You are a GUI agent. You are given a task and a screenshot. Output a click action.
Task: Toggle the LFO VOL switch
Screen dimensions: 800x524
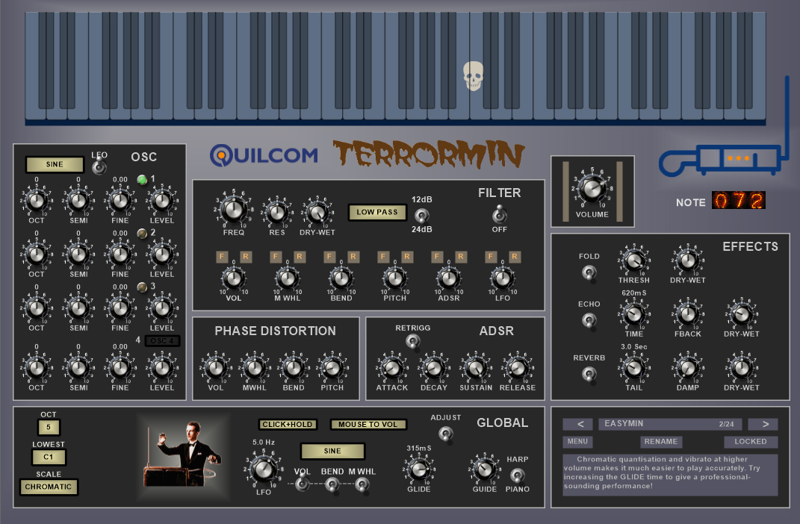pos(302,483)
